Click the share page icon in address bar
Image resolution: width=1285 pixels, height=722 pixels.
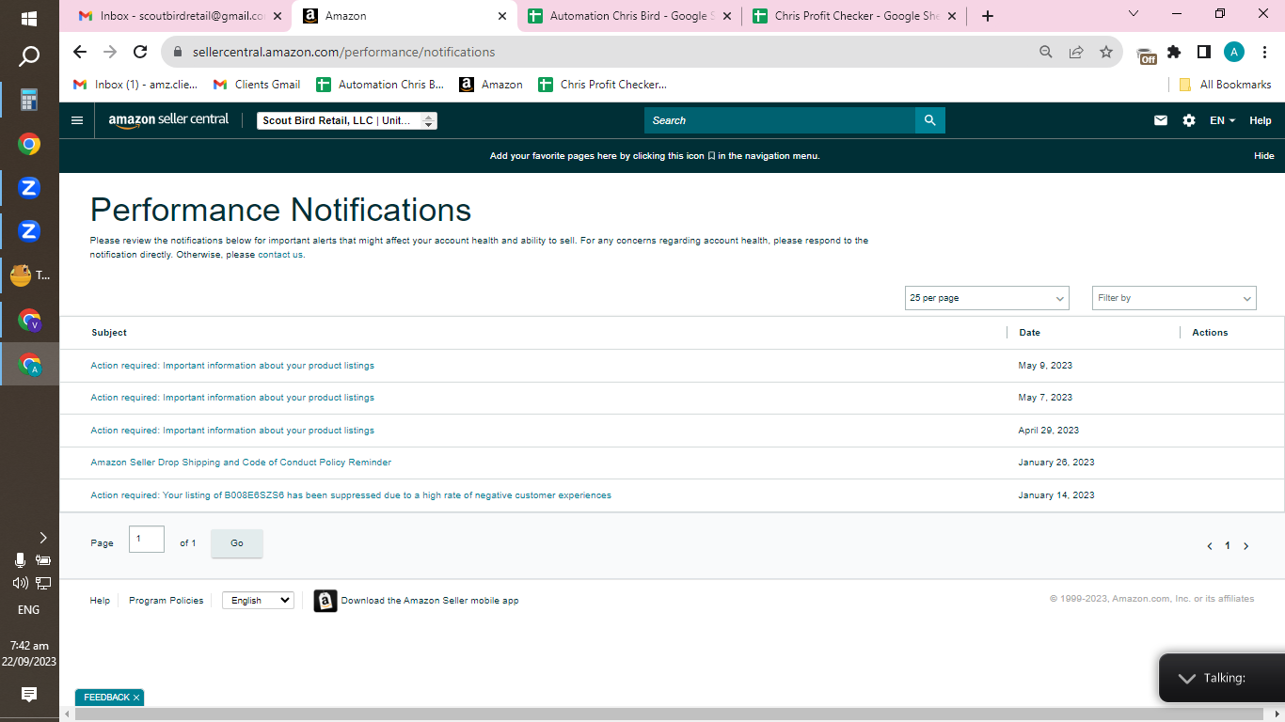click(1076, 52)
